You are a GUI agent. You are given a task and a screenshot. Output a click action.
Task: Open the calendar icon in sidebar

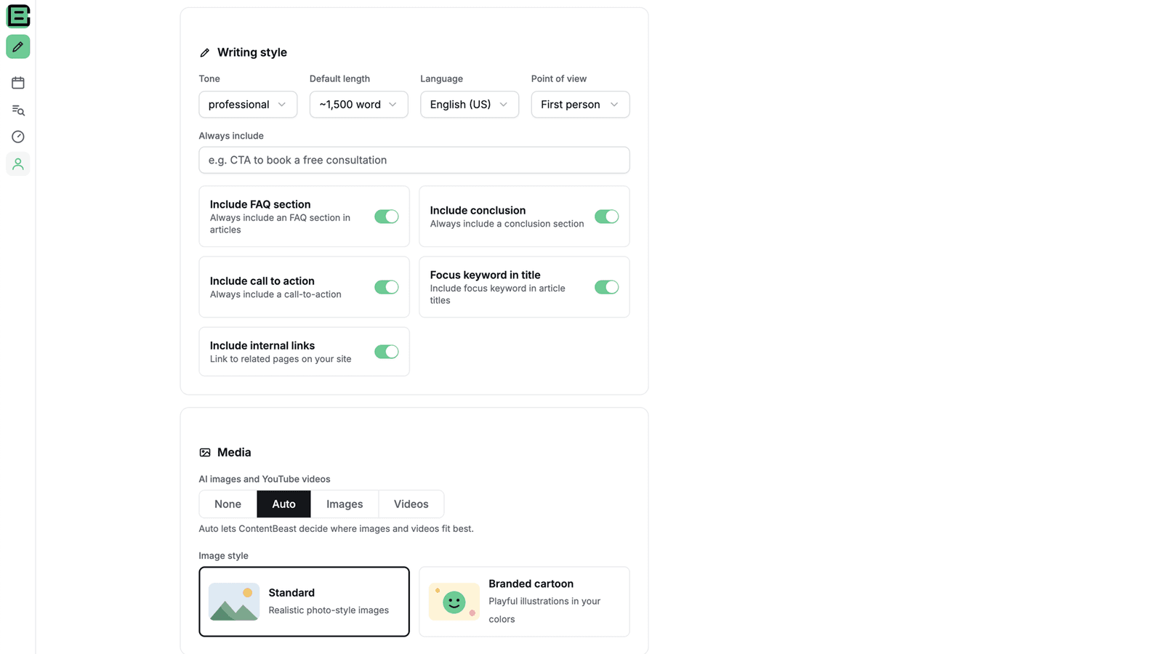[18, 83]
